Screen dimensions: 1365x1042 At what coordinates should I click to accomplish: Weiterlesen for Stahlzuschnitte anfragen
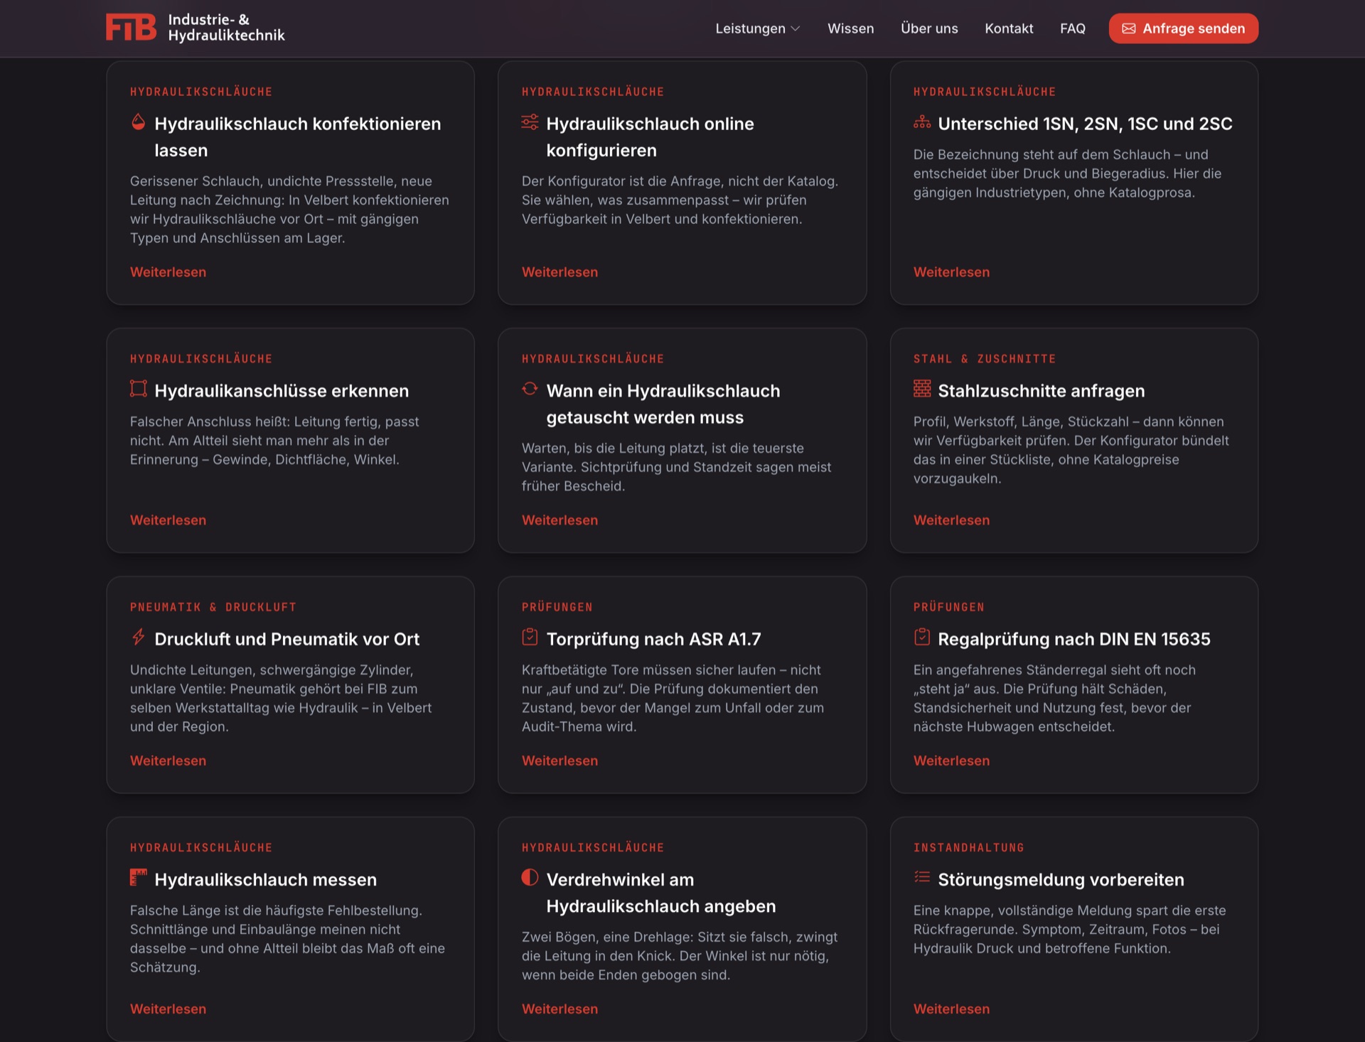coord(951,520)
